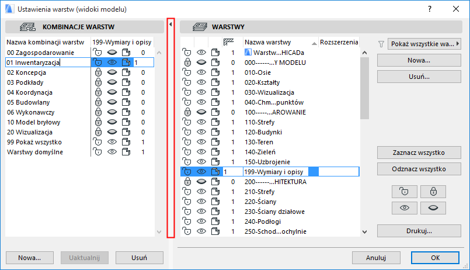Click Odznacz wszystko button
470x270 pixels.
[419, 169]
